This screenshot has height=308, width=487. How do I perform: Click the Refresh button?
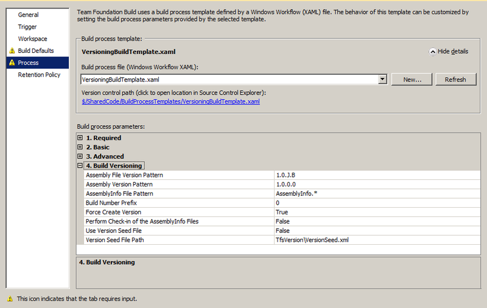coord(455,80)
